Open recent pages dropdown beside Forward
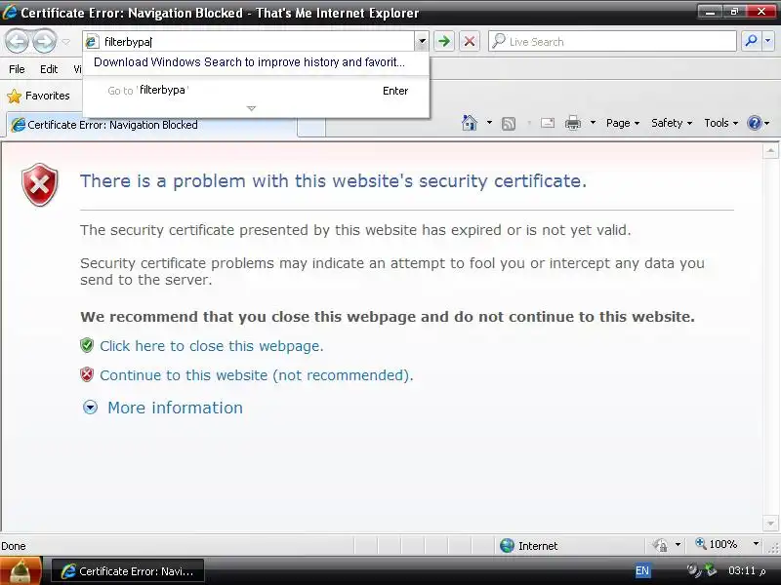Viewport: 781px width, 585px height. coord(66,42)
